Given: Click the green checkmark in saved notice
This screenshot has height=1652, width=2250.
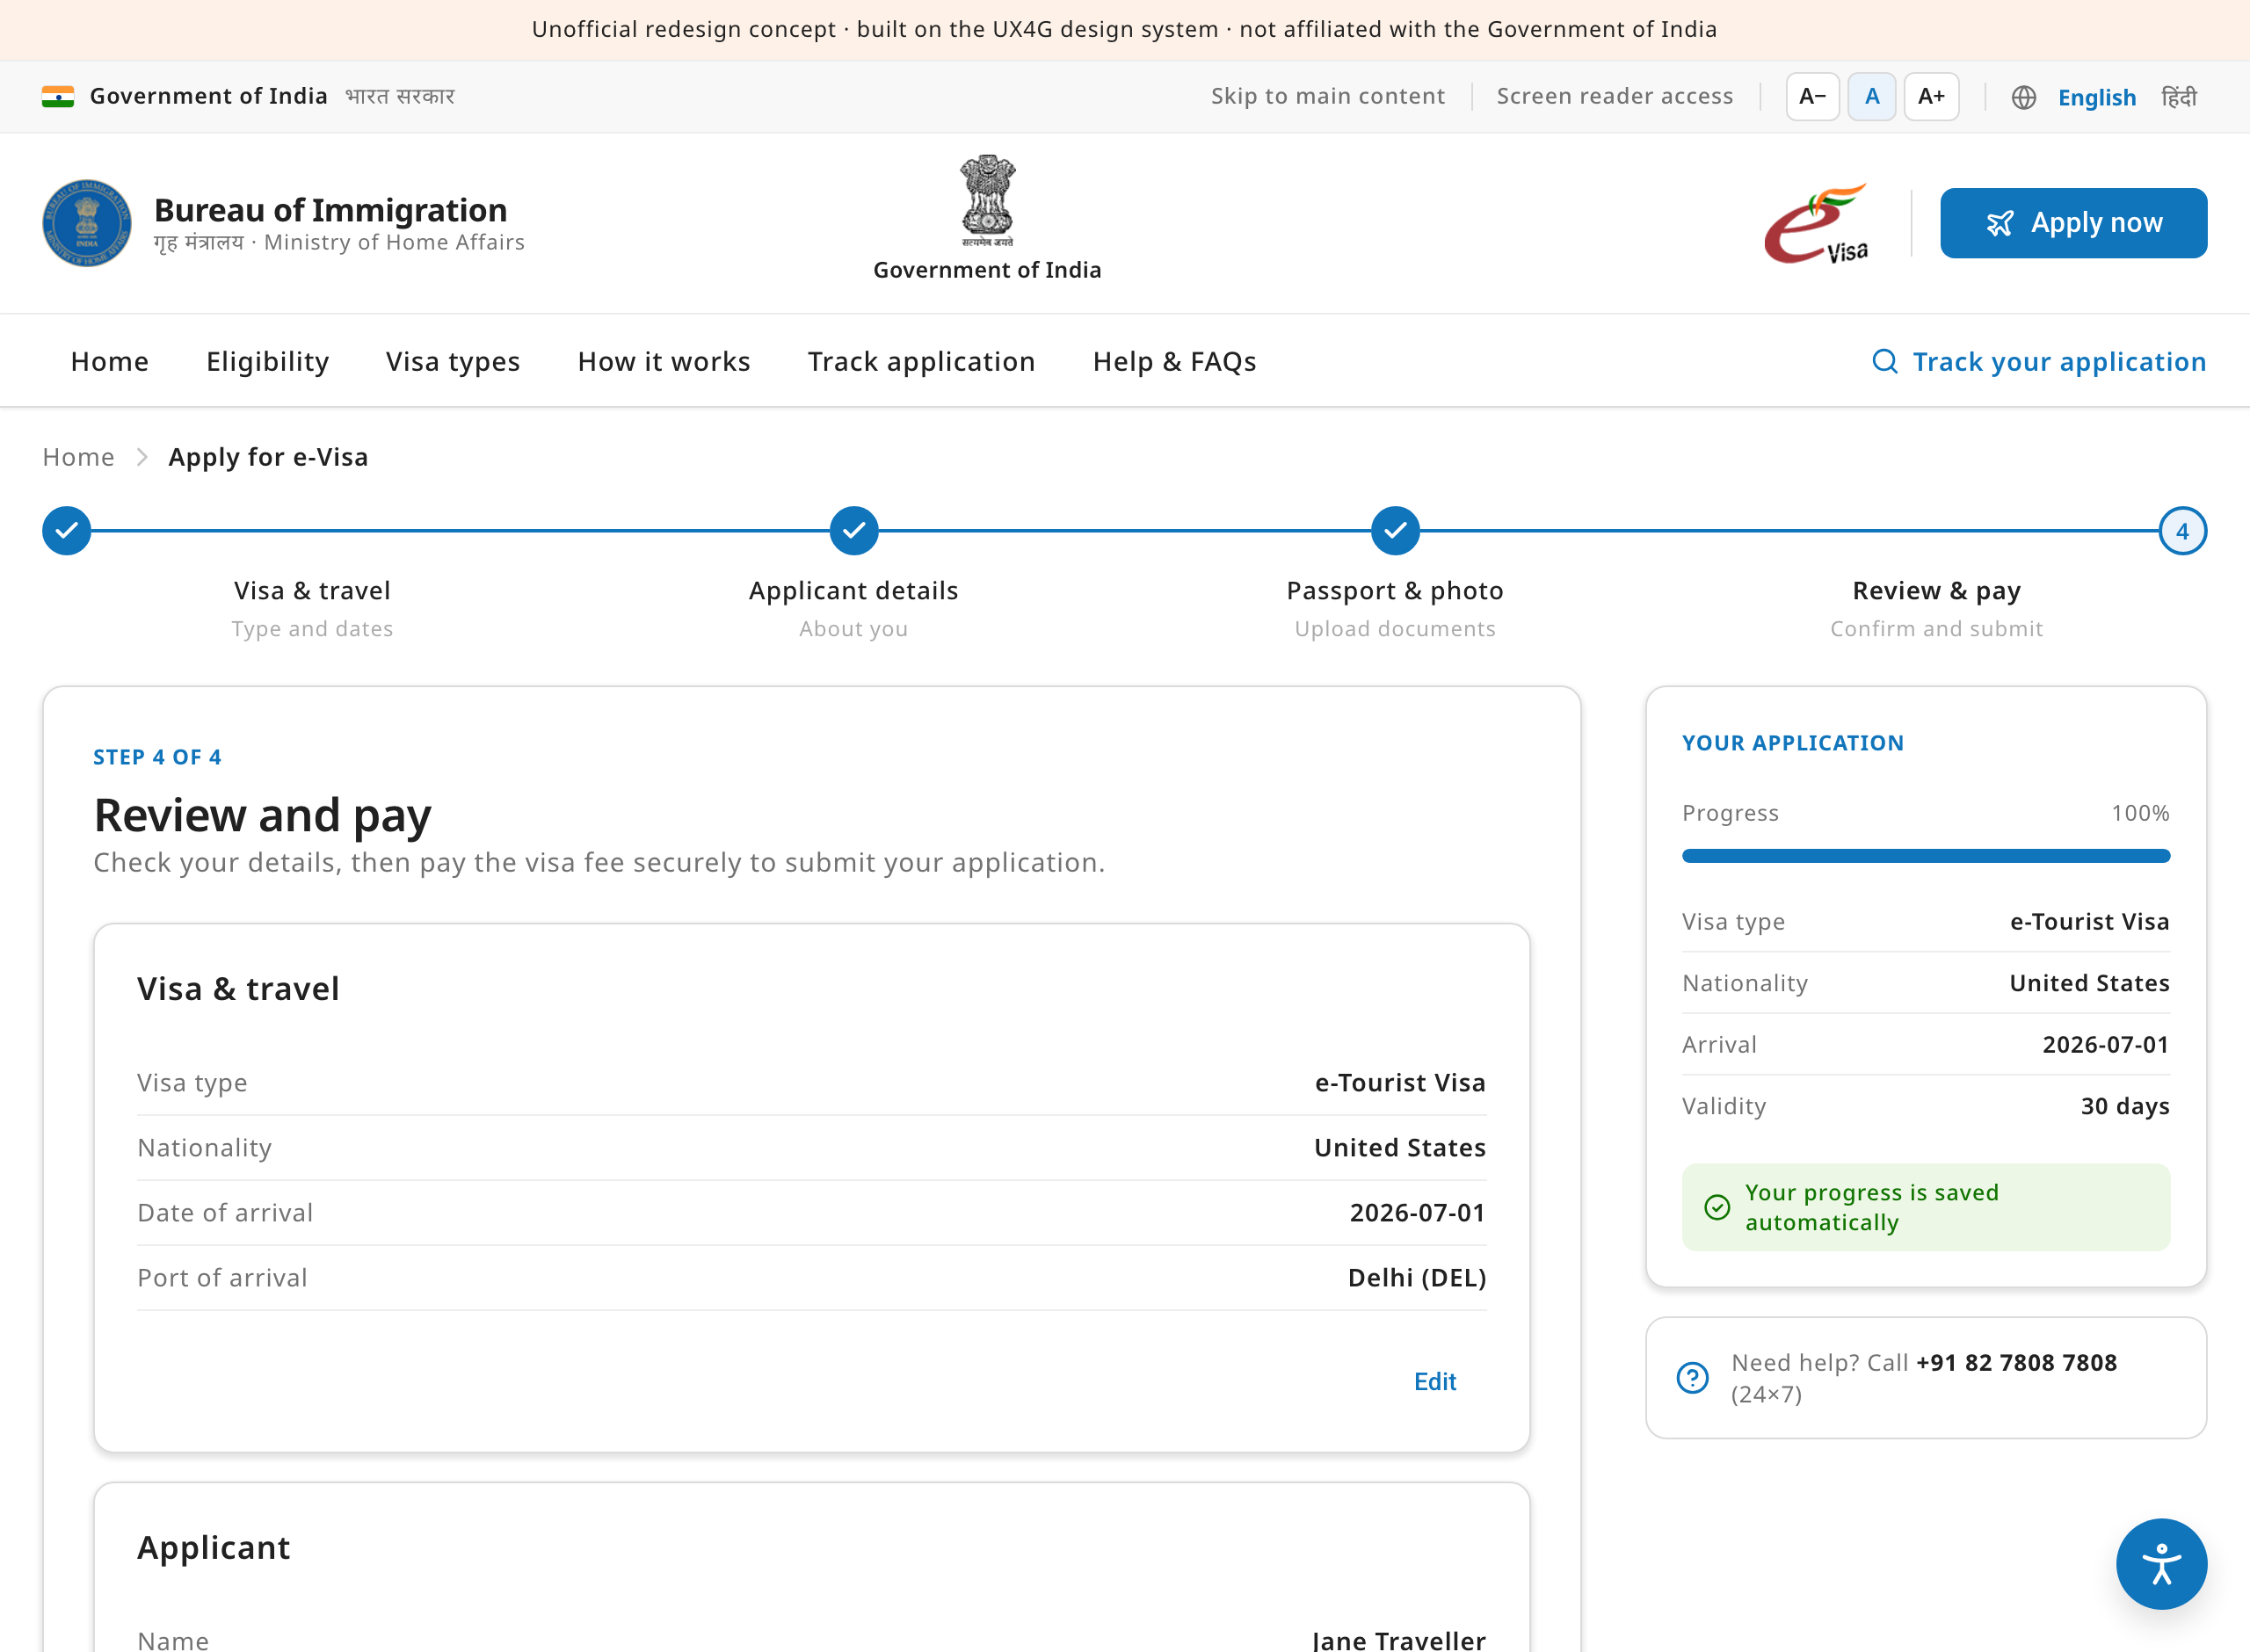Looking at the screenshot, I should (x=1716, y=1207).
